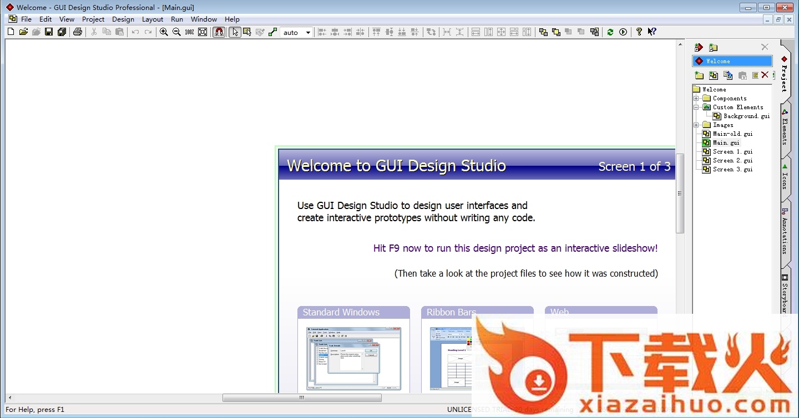The width and height of the screenshot is (799, 418).
Task: Select the green connector line tool
Action: pyautogui.click(x=272, y=32)
